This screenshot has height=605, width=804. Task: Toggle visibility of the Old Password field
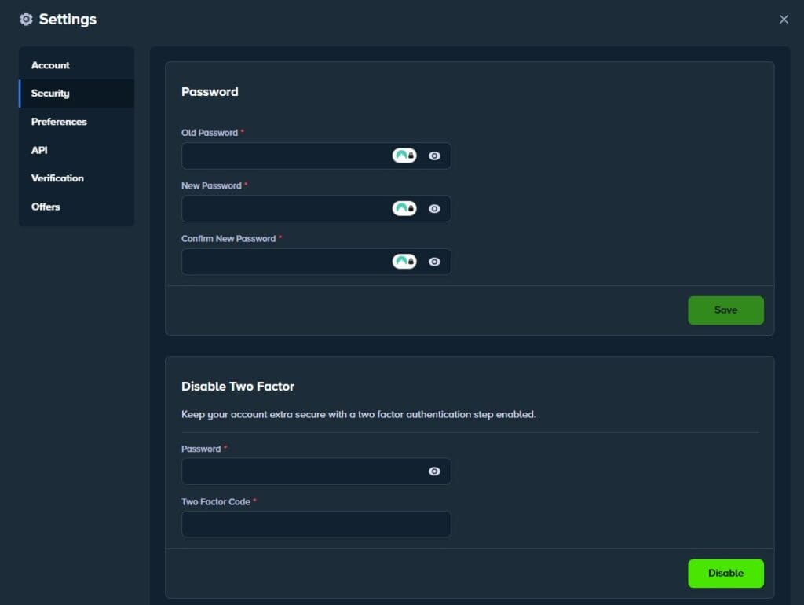(x=434, y=155)
